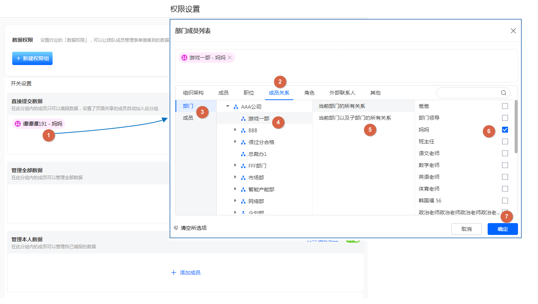Collapse the AAA公司 tree node

pyautogui.click(x=228, y=107)
